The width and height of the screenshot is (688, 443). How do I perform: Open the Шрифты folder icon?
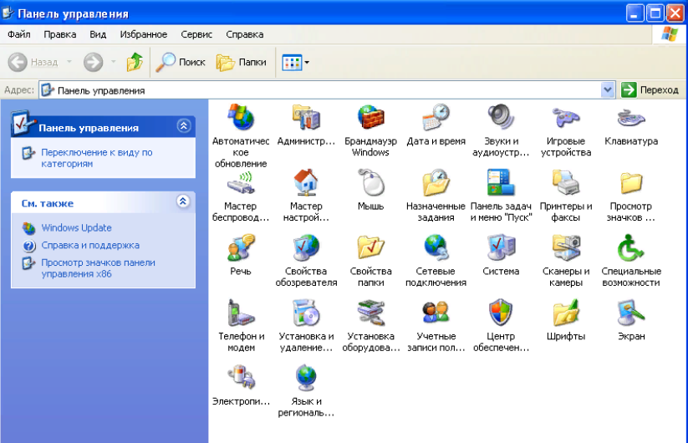click(566, 313)
